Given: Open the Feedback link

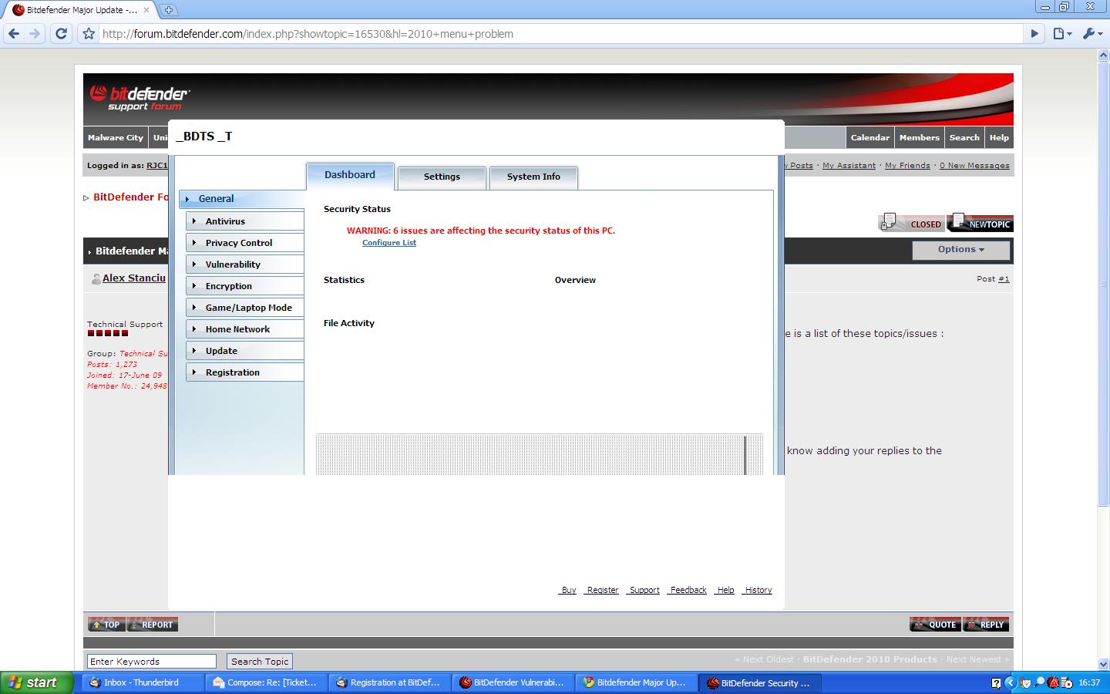Looking at the screenshot, I should [x=688, y=590].
